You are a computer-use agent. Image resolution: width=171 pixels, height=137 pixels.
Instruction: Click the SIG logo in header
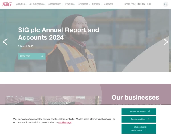tap(7, 4)
